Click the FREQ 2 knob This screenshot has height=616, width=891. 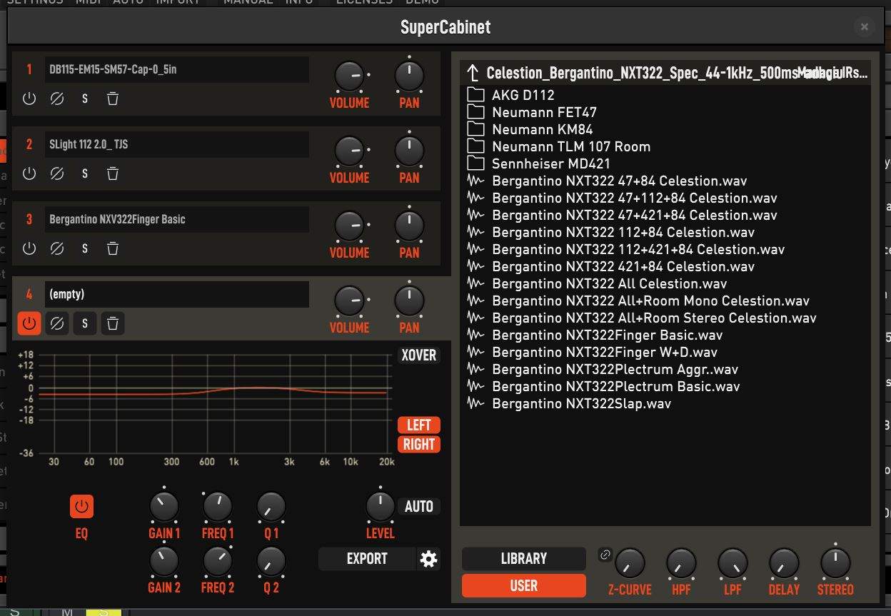(x=218, y=562)
